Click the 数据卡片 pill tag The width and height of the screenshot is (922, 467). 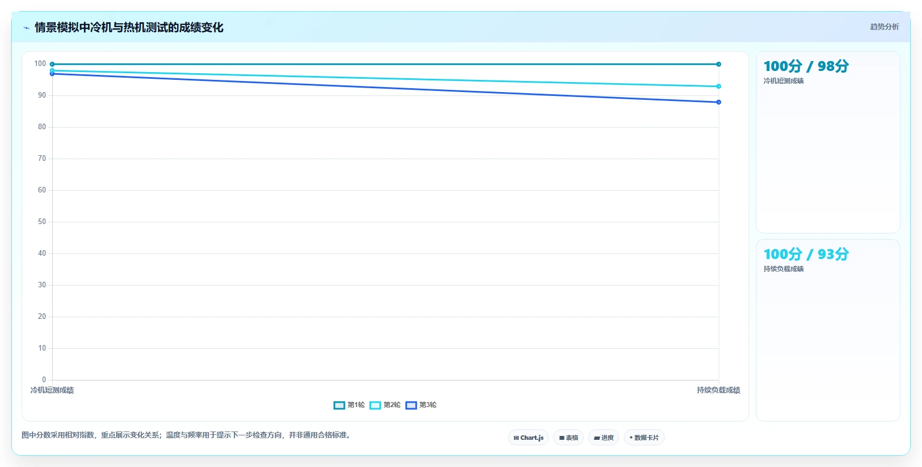[x=644, y=438]
